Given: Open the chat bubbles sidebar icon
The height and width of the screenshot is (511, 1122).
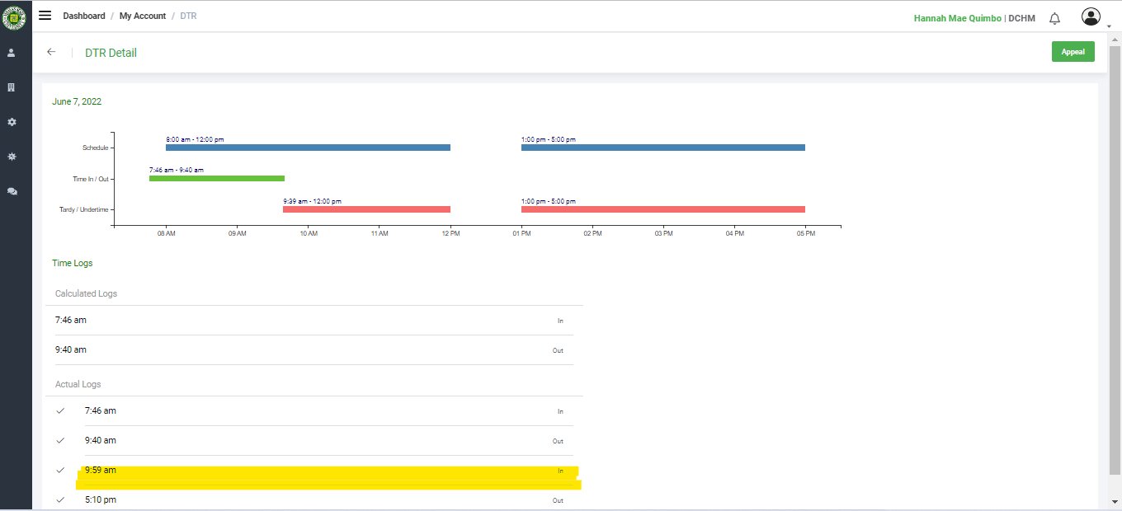Looking at the screenshot, I should [x=12, y=191].
